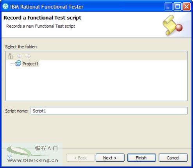Select the Project1 project icon
The height and width of the screenshot is (168, 193).
pyautogui.click(x=18, y=63)
